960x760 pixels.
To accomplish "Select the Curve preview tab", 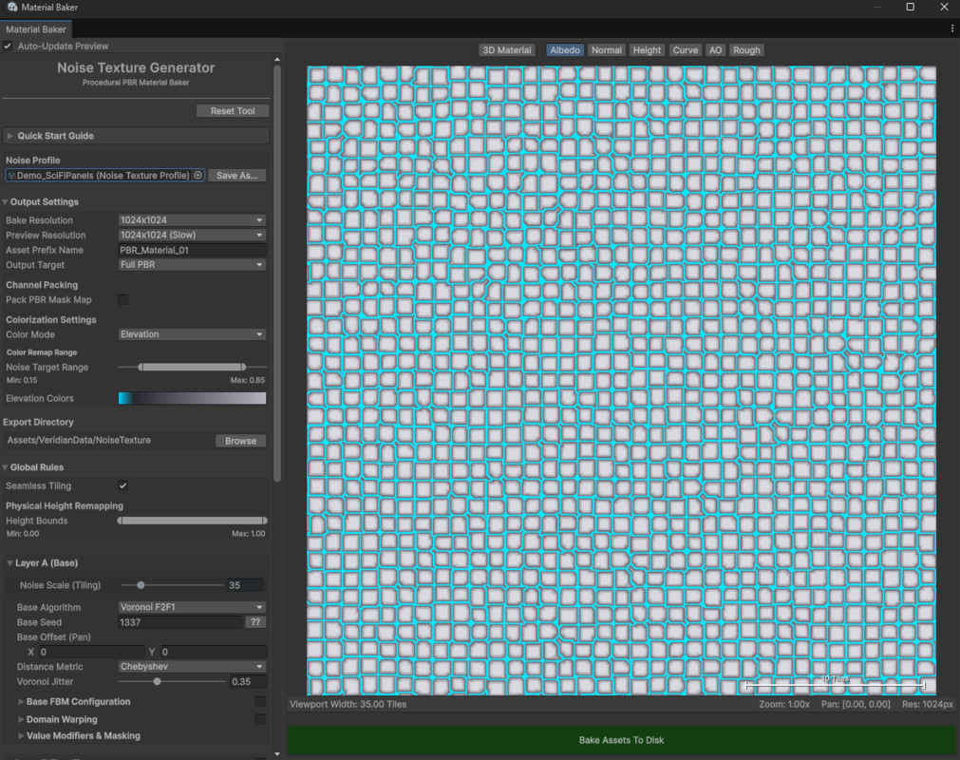I will click(685, 50).
